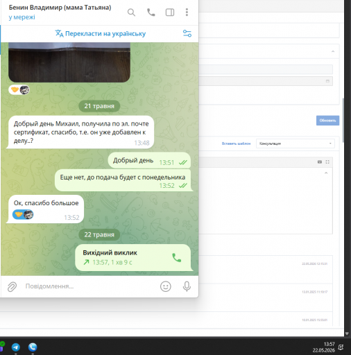The image size is (351, 355).
Task: Search in the Telegram chat
Action: pyautogui.click(x=131, y=12)
